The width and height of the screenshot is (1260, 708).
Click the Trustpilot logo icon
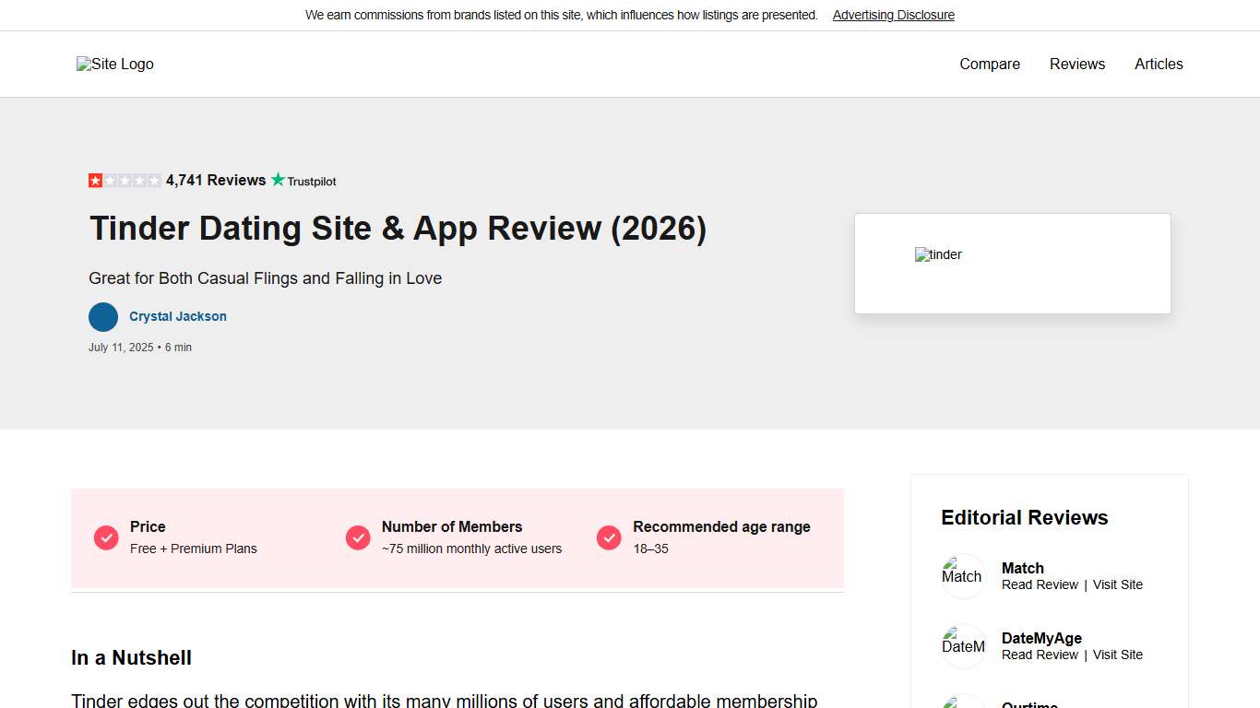point(303,180)
